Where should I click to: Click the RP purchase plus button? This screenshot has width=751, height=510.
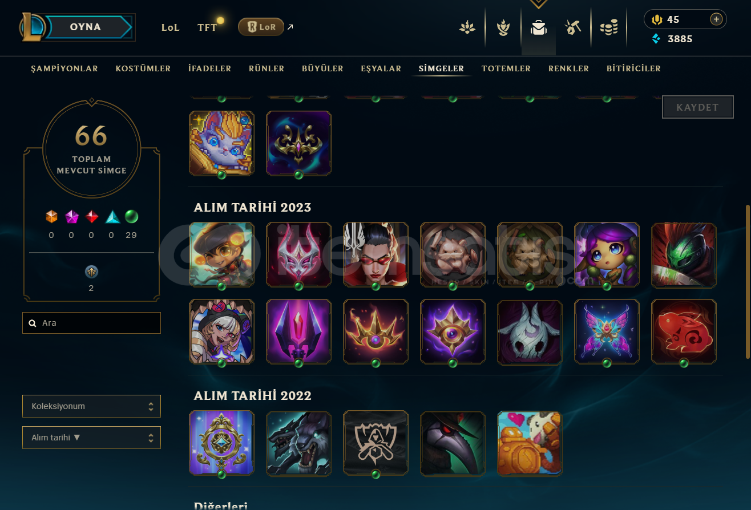click(716, 19)
